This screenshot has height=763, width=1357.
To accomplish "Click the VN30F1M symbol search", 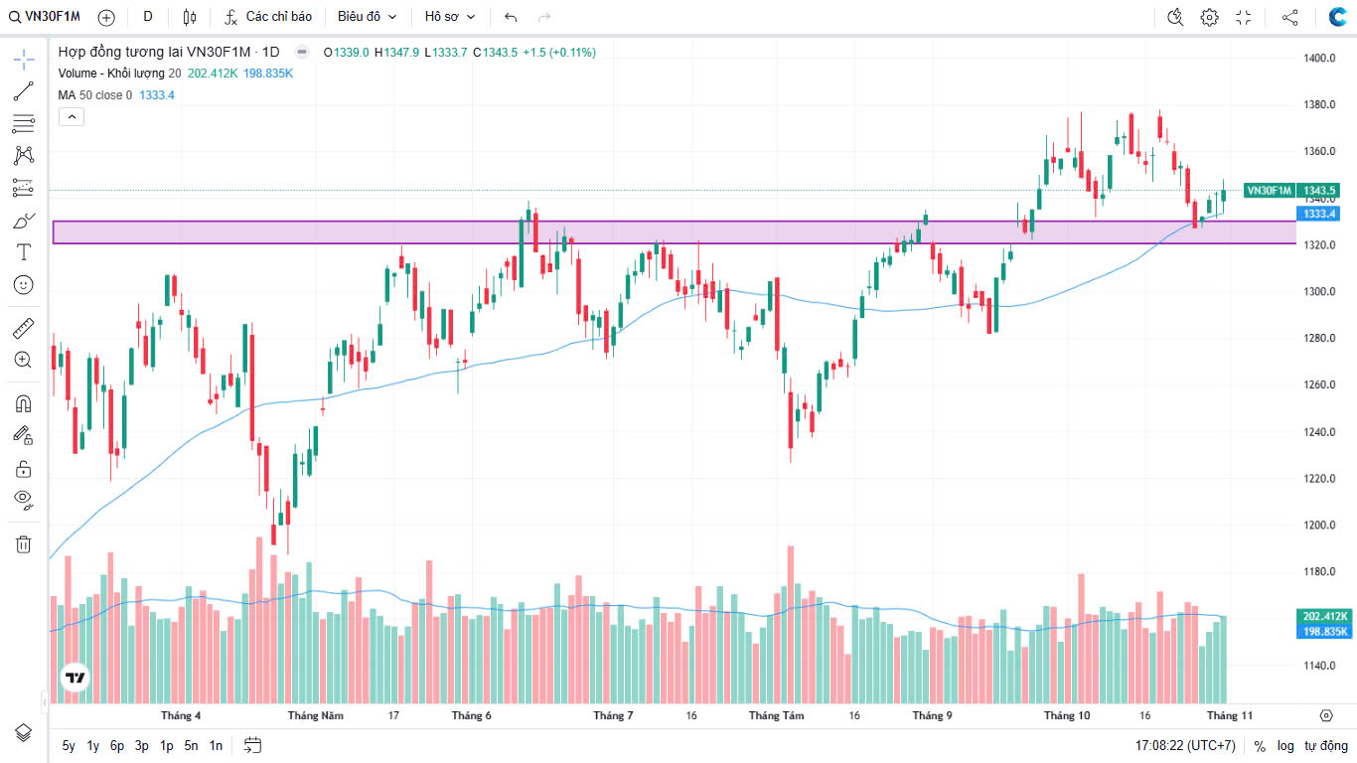I will 46,17.
